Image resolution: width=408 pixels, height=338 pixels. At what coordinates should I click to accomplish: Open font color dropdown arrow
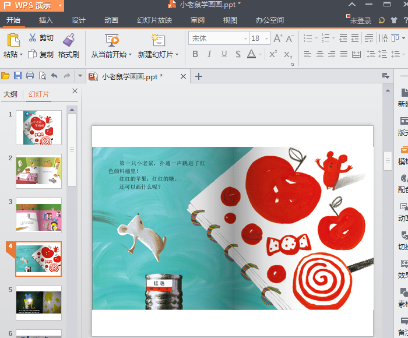tap(260, 55)
